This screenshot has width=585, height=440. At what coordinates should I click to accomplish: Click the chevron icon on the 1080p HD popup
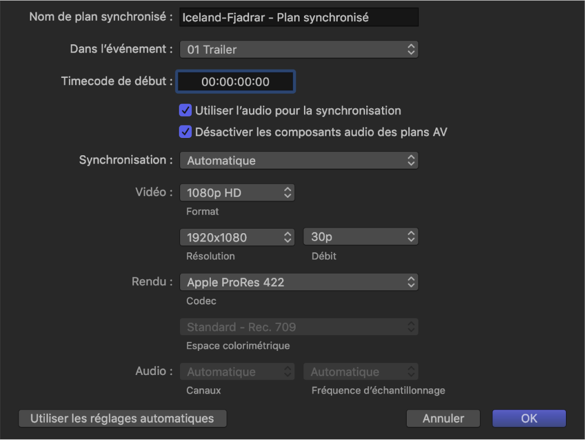click(x=287, y=192)
